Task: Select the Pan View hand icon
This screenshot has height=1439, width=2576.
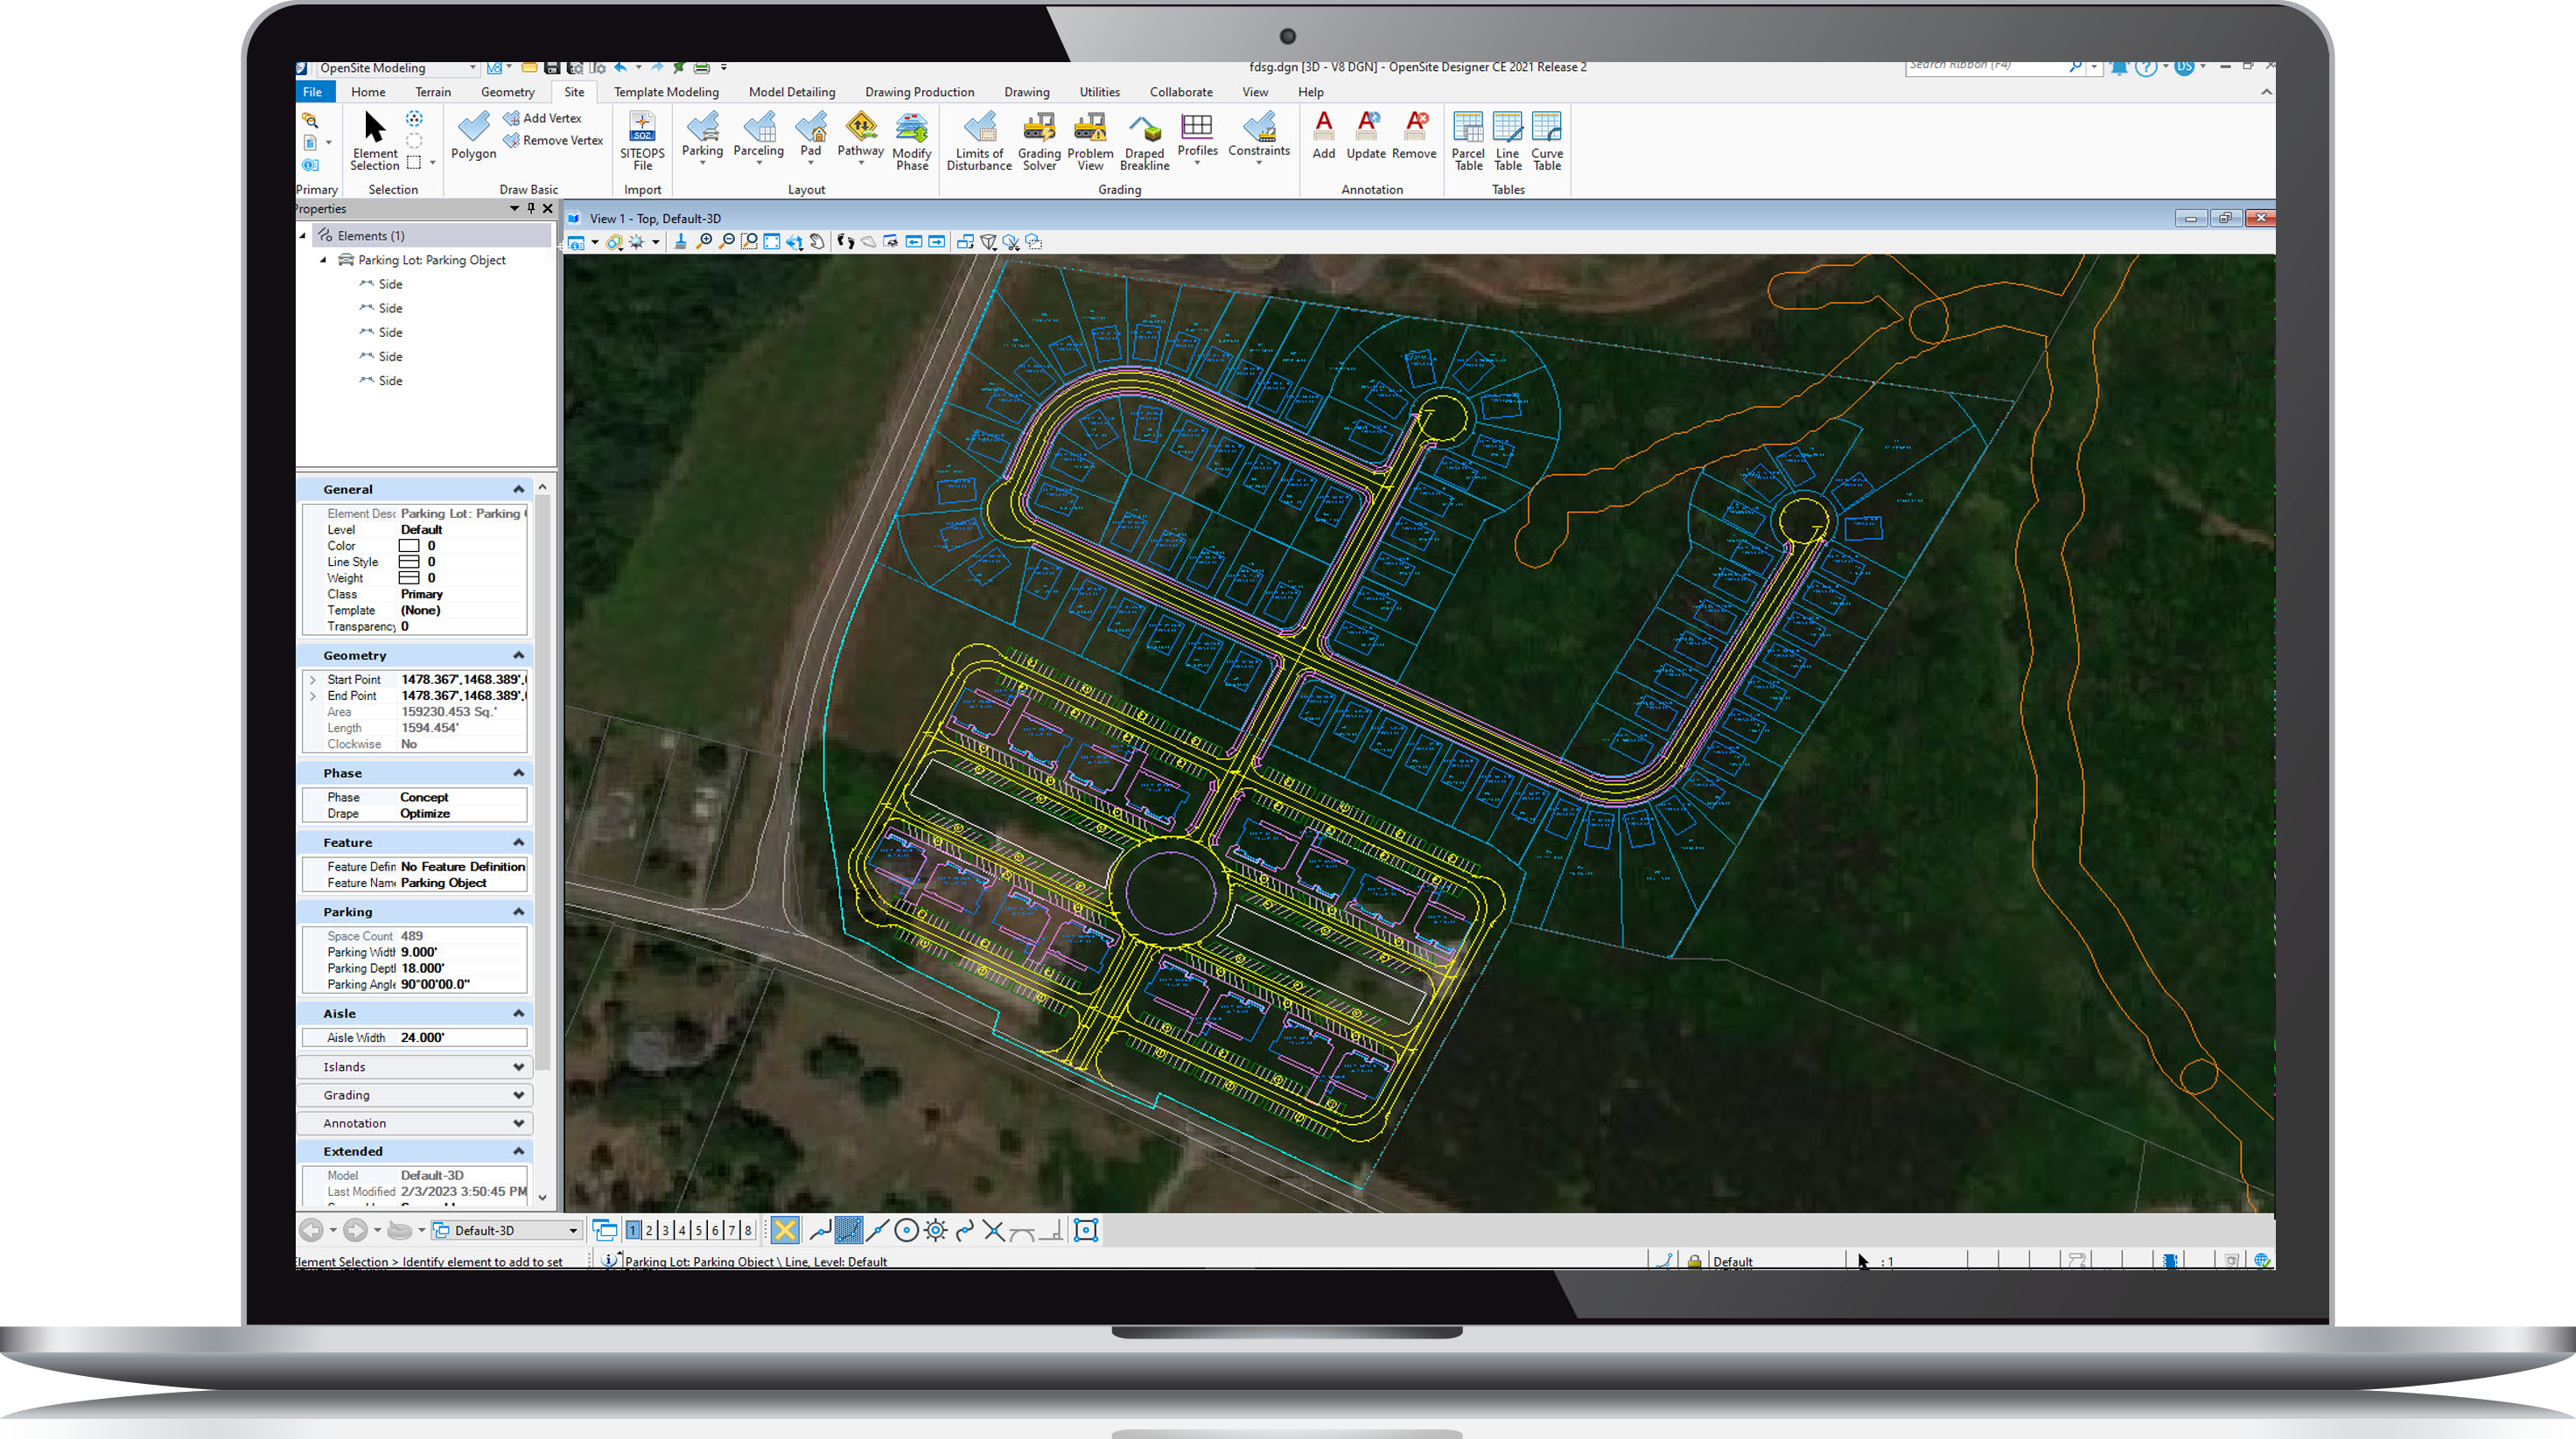Action: [816, 242]
